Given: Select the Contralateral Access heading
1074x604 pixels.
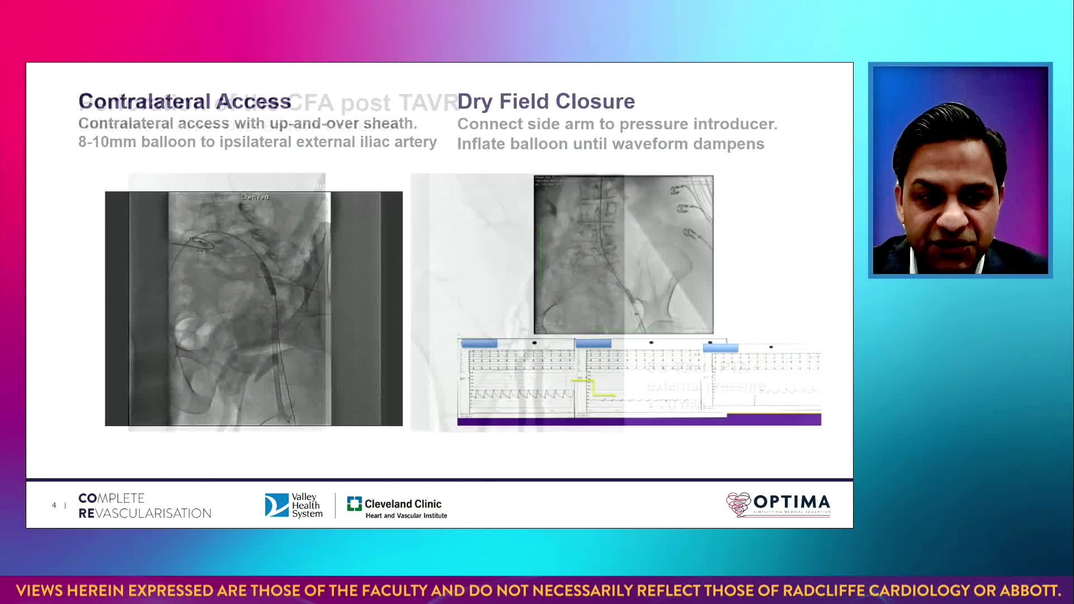Looking at the screenshot, I should (x=185, y=102).
